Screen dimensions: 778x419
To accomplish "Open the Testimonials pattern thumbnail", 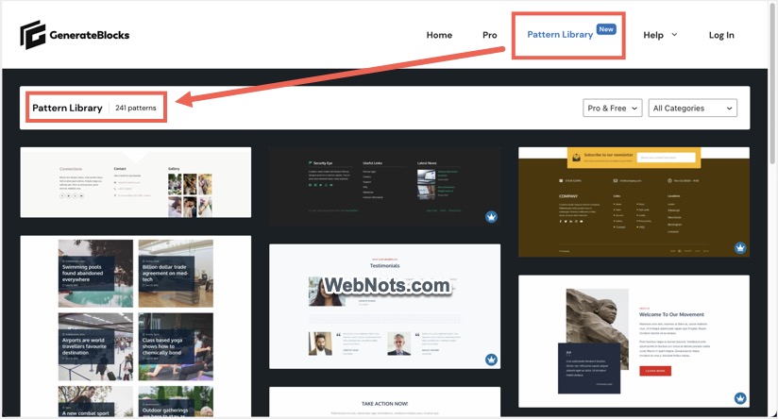I will [384, 306].
